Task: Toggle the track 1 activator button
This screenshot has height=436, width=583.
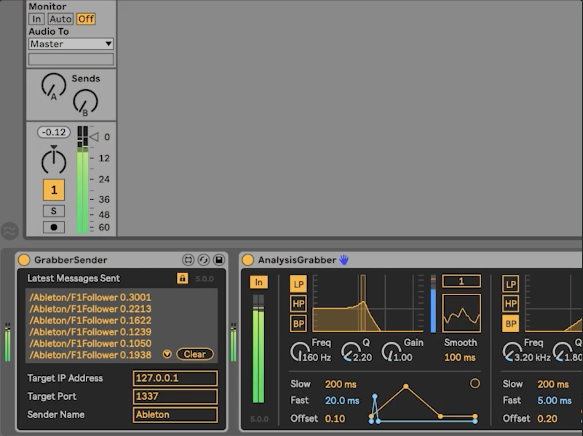Action: point(54,190)
